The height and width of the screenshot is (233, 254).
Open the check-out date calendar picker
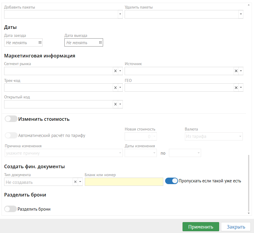(100, 43)
